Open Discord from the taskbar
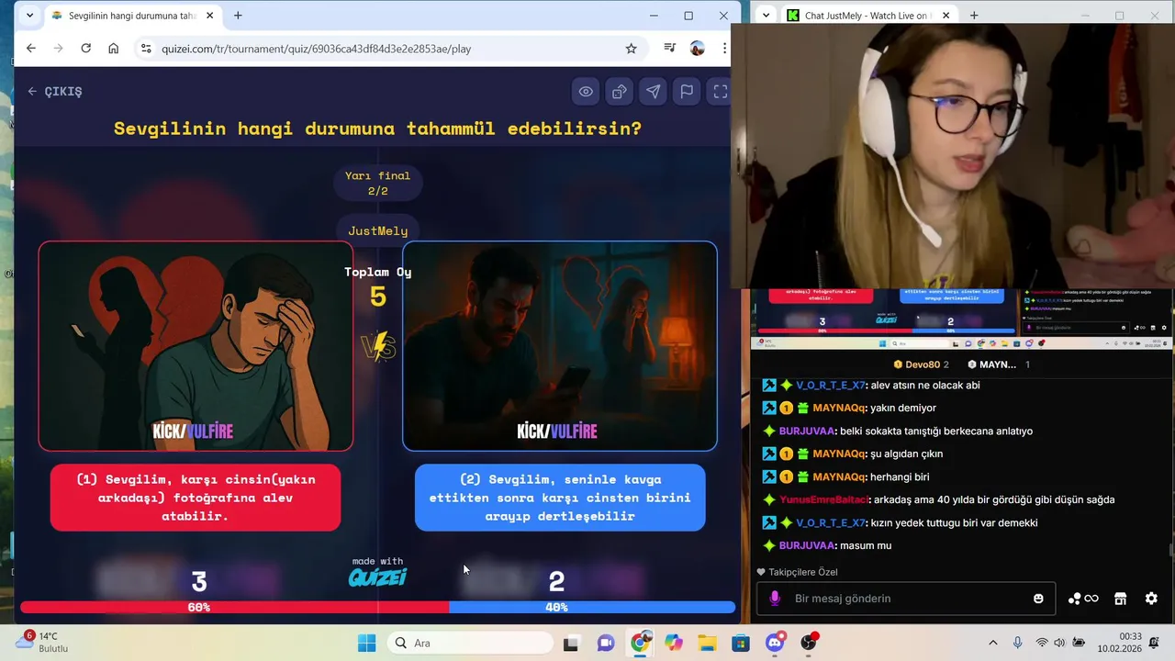This screenshot has width=1175, height=661. [776, 643]
